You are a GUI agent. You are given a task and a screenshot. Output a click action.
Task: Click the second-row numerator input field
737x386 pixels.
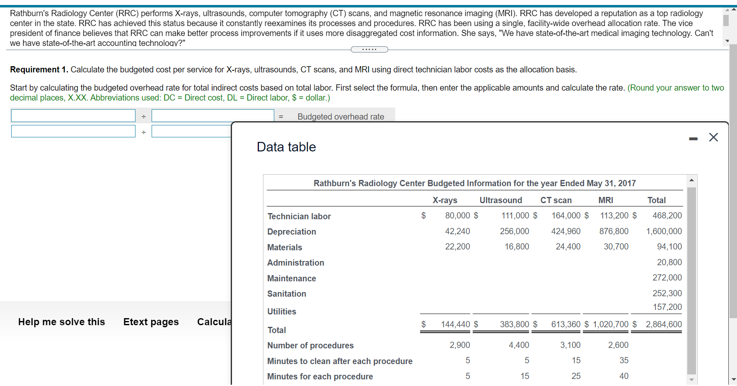pos(73,131)
